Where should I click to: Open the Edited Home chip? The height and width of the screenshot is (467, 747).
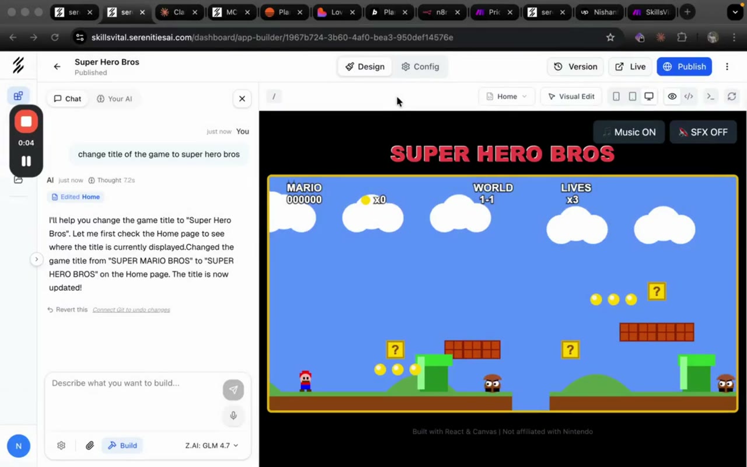[x=75, y=197]
